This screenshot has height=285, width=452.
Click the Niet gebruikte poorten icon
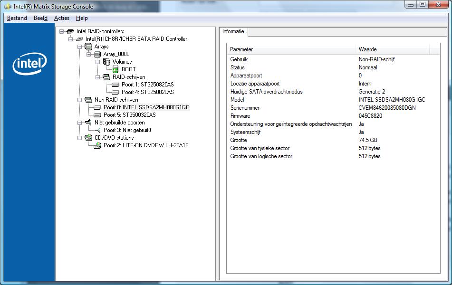88,123
